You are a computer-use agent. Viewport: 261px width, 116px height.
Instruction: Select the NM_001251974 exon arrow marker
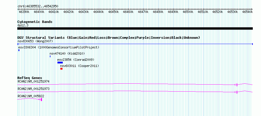pos(236,85)
